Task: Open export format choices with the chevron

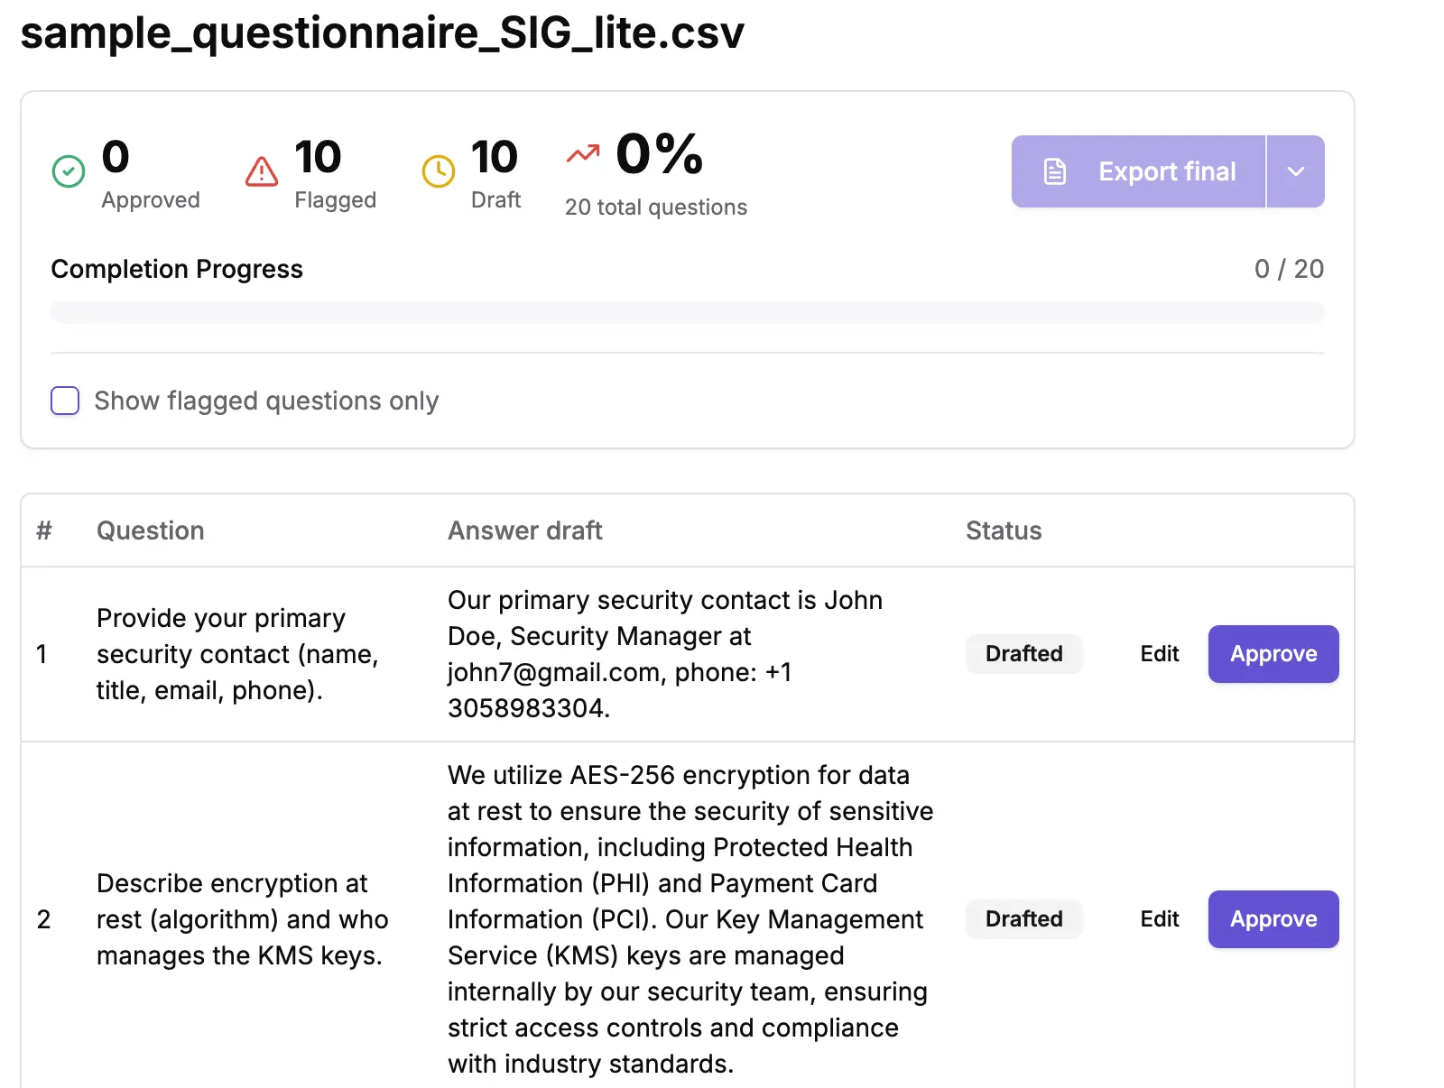Action: pos(1297,171)
